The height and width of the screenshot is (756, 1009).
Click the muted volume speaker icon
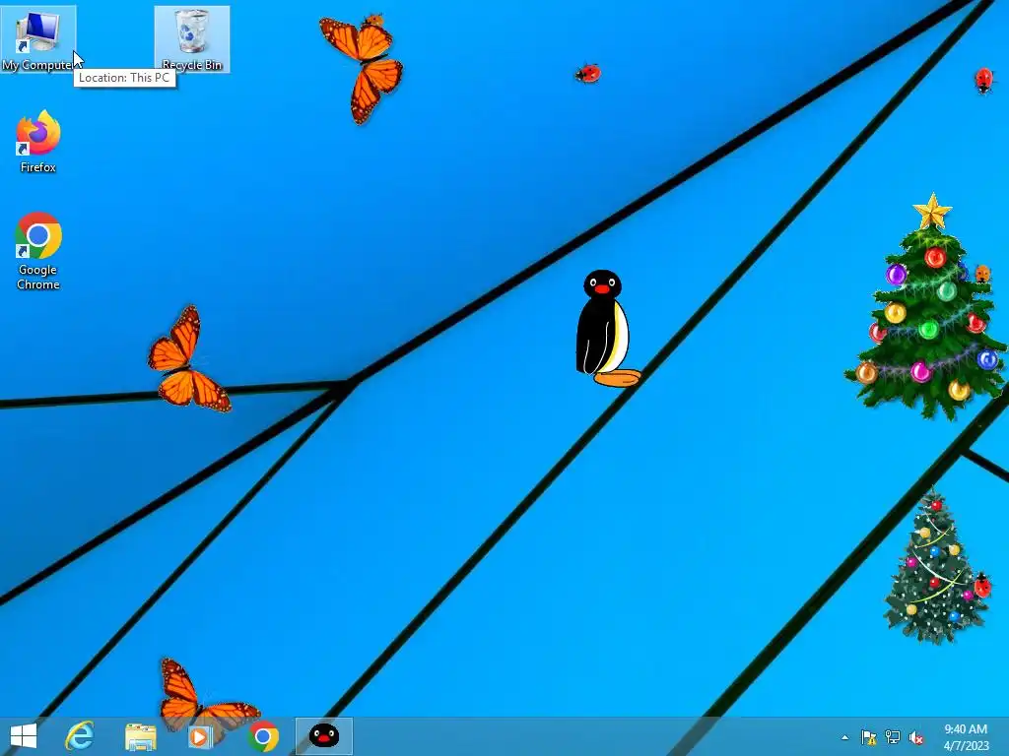915,737
